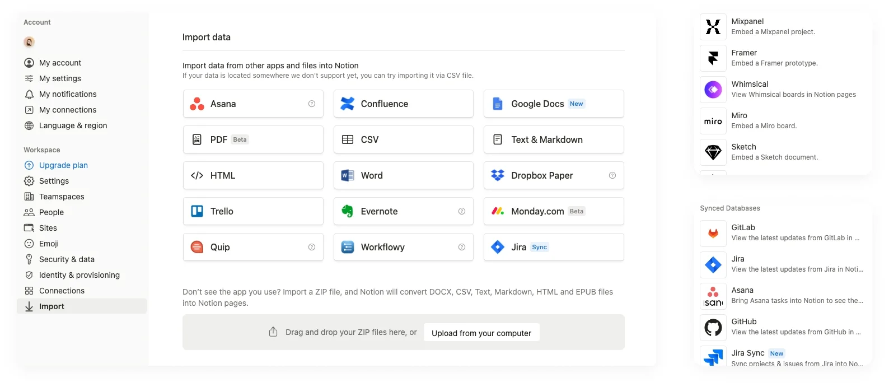Select Mixpanel embed option
Viewport: 889px width, 387px height.
coord(785,27)
